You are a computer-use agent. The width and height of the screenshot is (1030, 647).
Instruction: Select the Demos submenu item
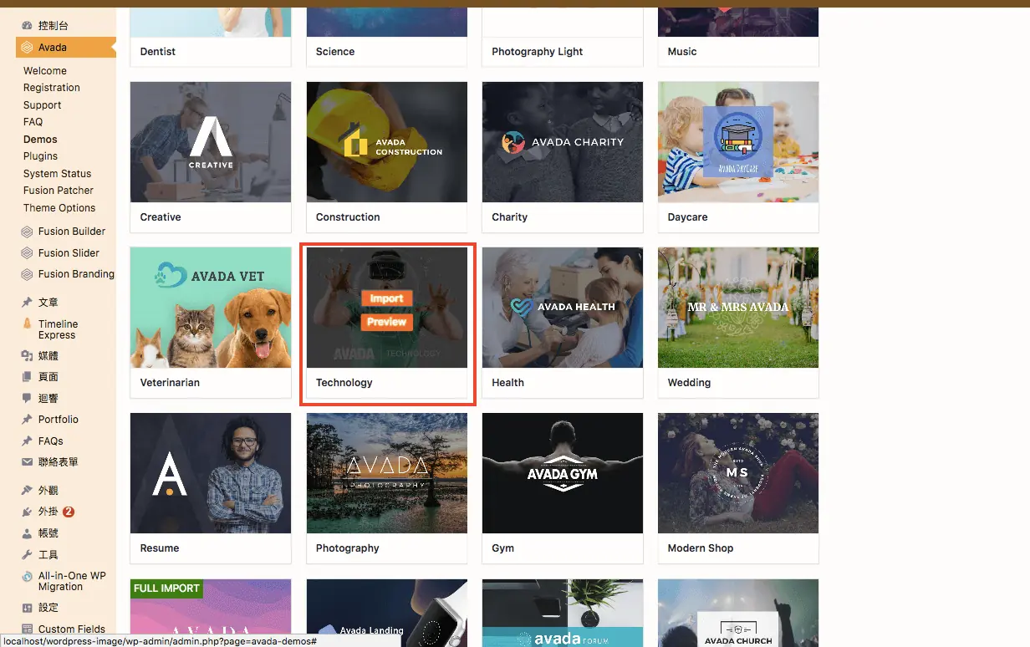click(x=40, y=140)
